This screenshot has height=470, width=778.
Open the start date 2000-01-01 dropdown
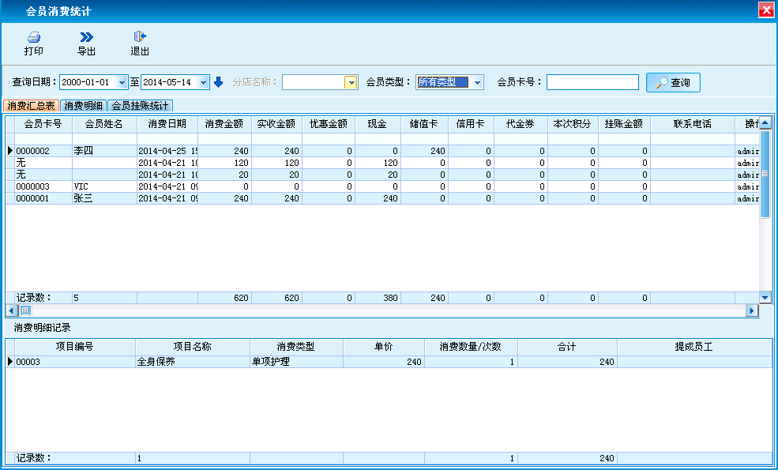pos(122,82)
